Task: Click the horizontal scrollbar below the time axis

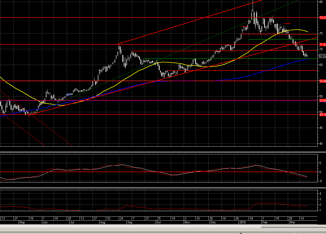Action: click(163, 226)
